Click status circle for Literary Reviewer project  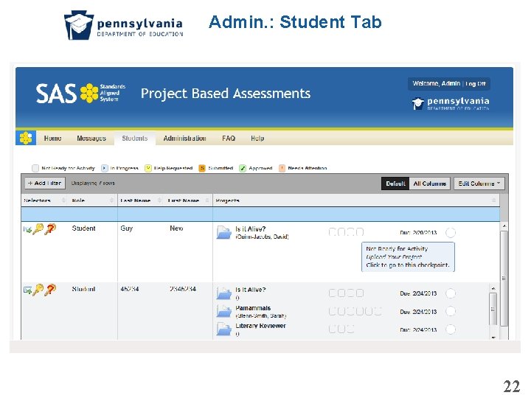(x=451, y=329)
